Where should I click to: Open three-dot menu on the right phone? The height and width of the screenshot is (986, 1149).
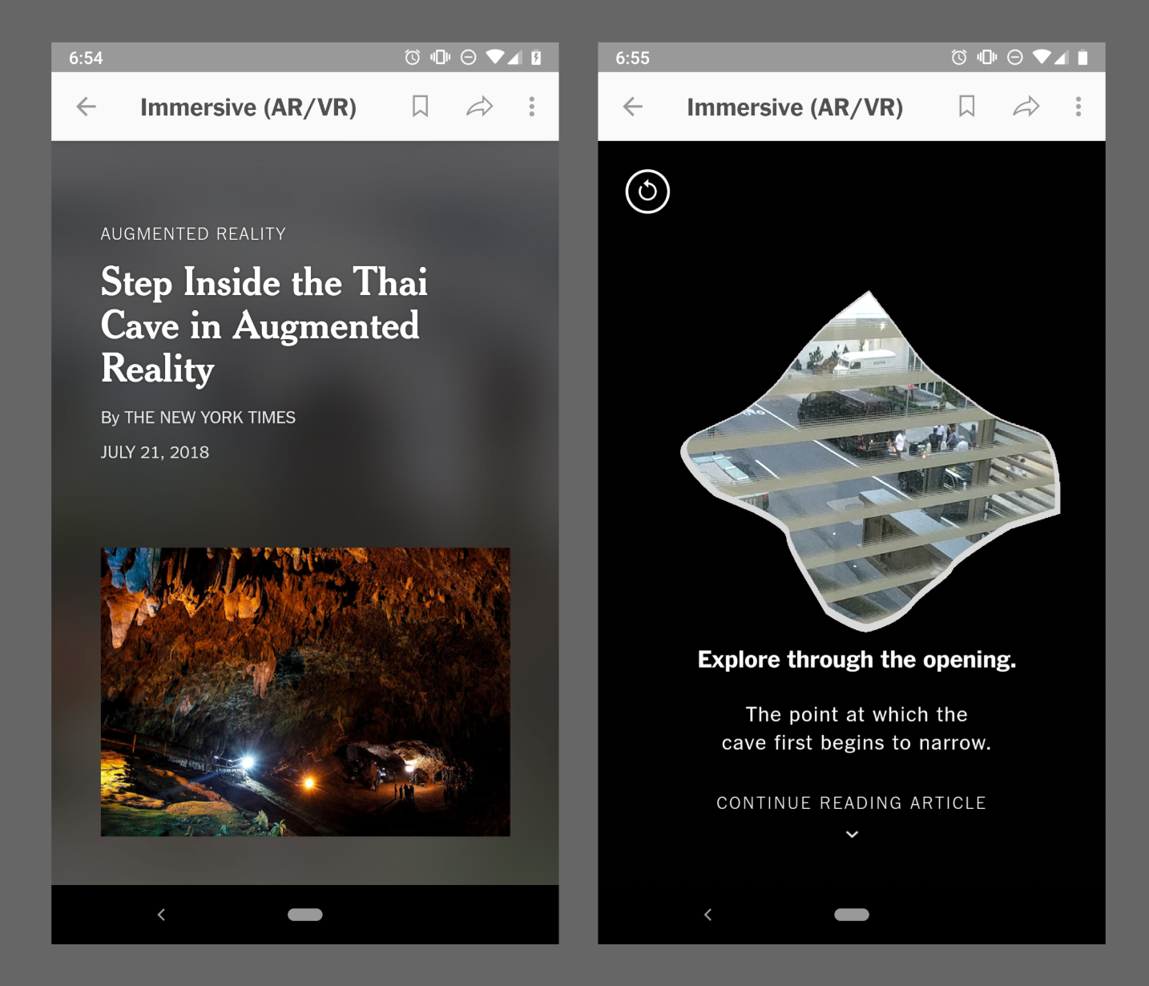tap(1078, 107)
